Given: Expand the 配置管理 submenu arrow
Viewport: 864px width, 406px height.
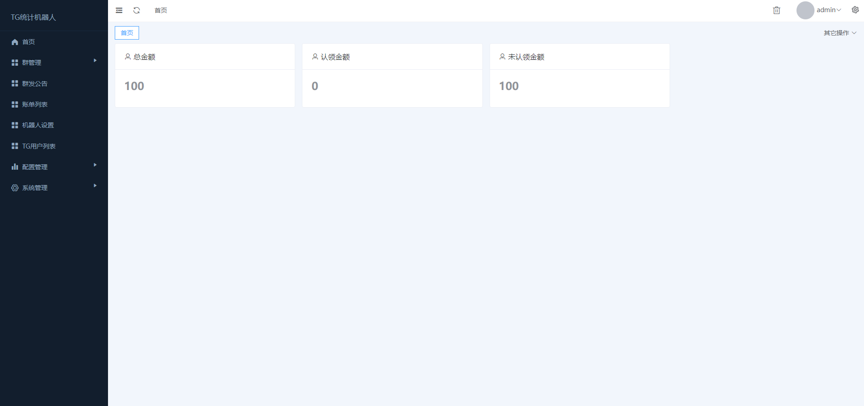Looking at the screenshot, I should (95, 165).
